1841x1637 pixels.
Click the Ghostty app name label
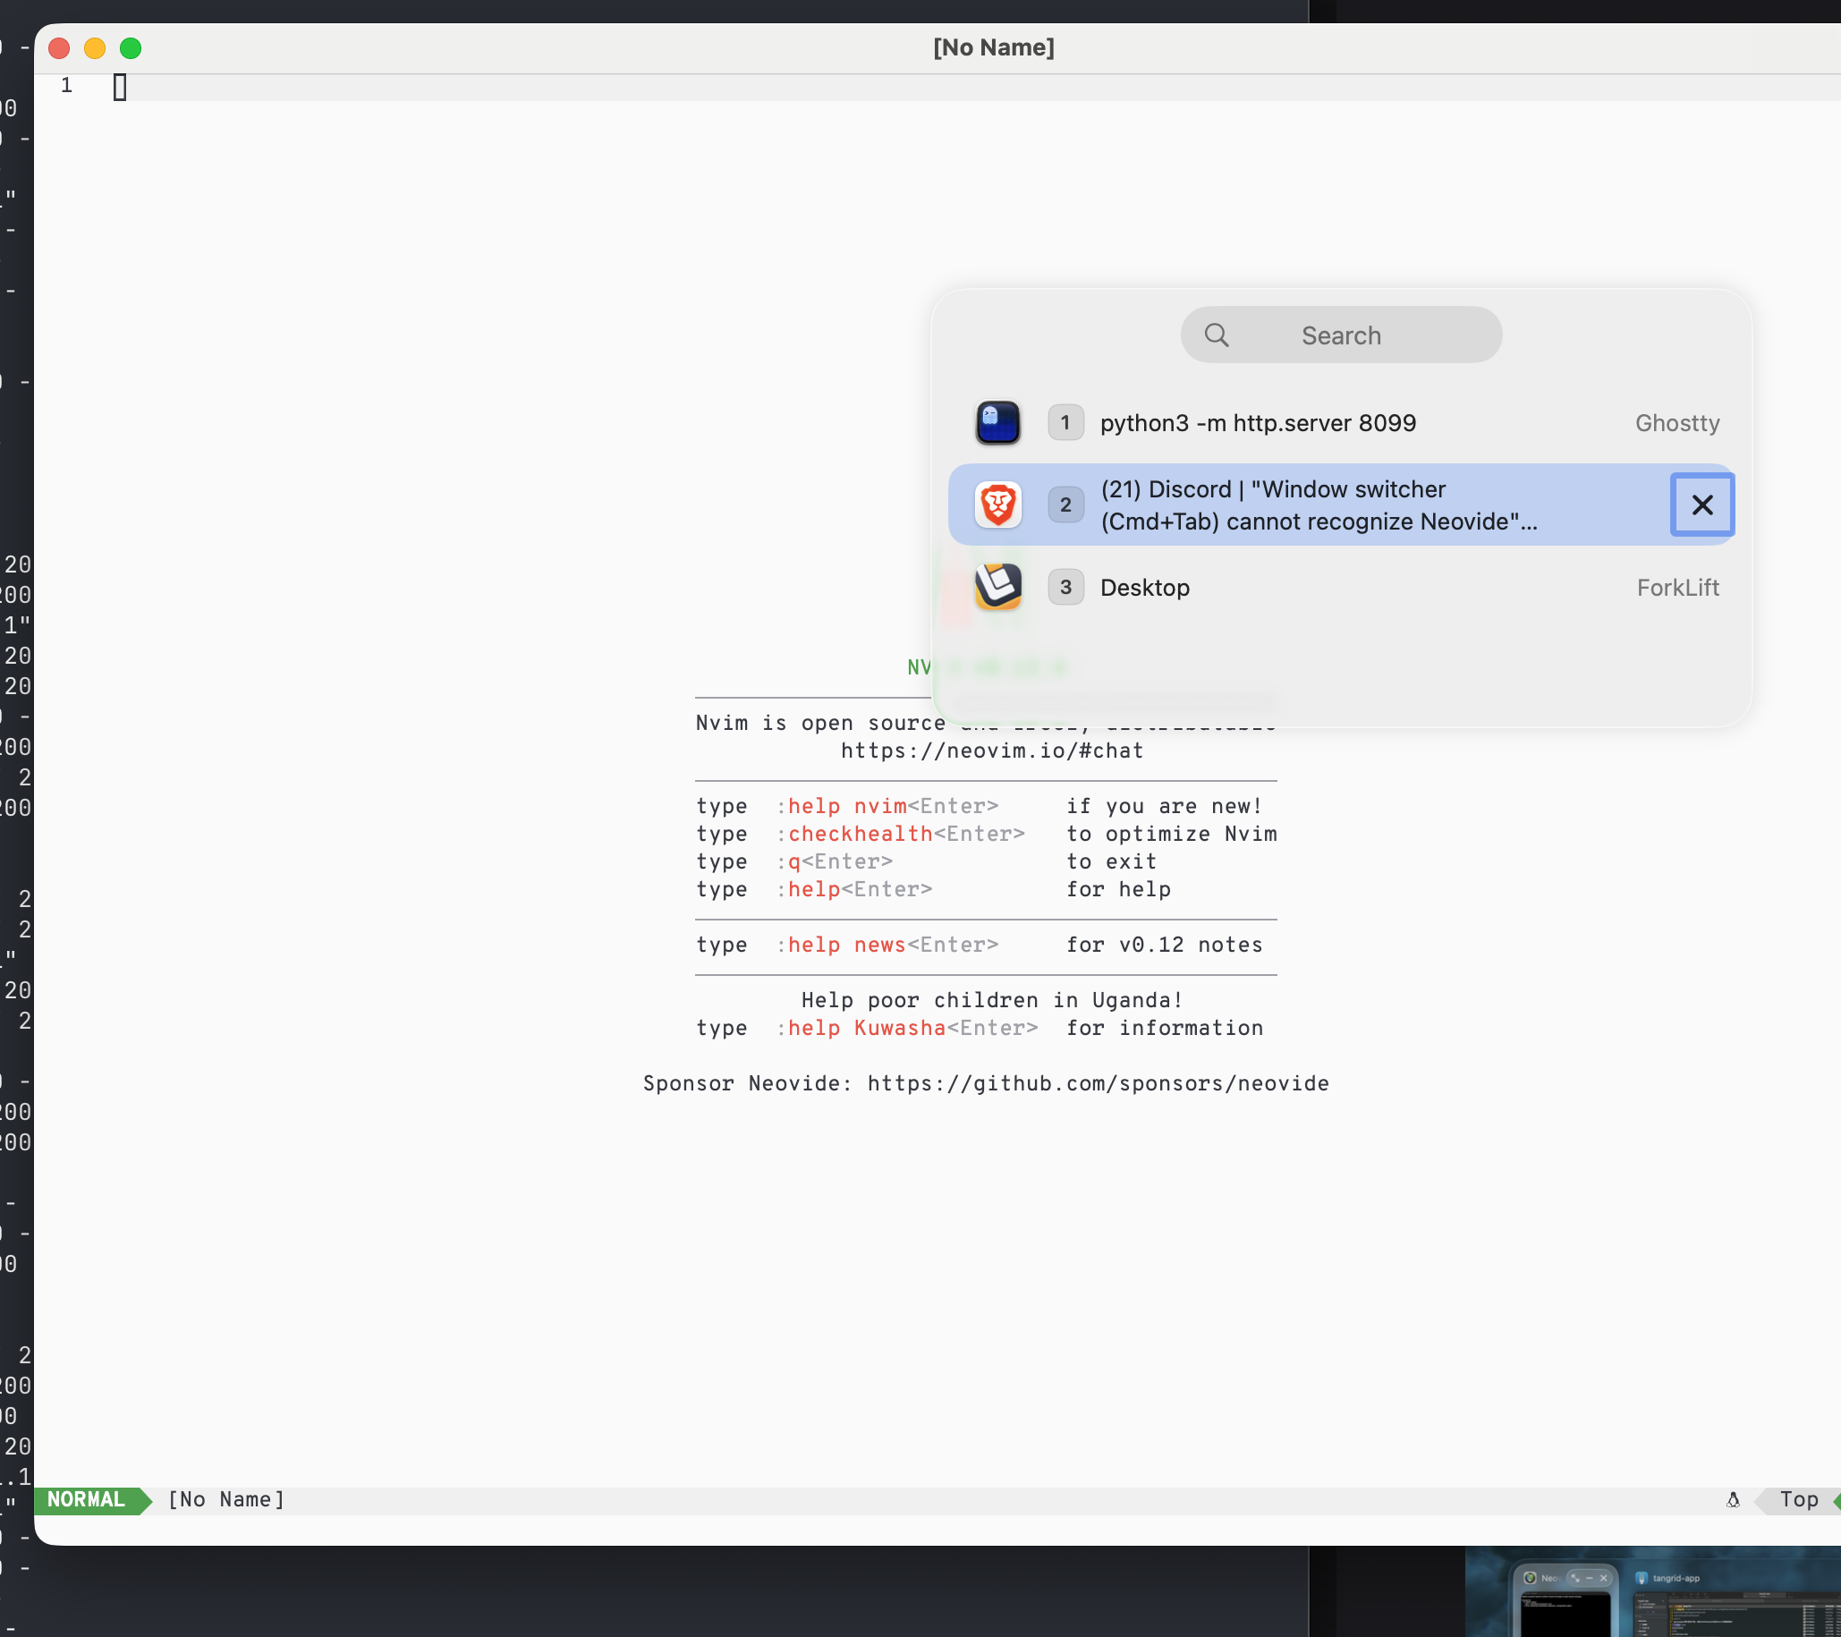pyautogui.click(x=1677, y=422)
